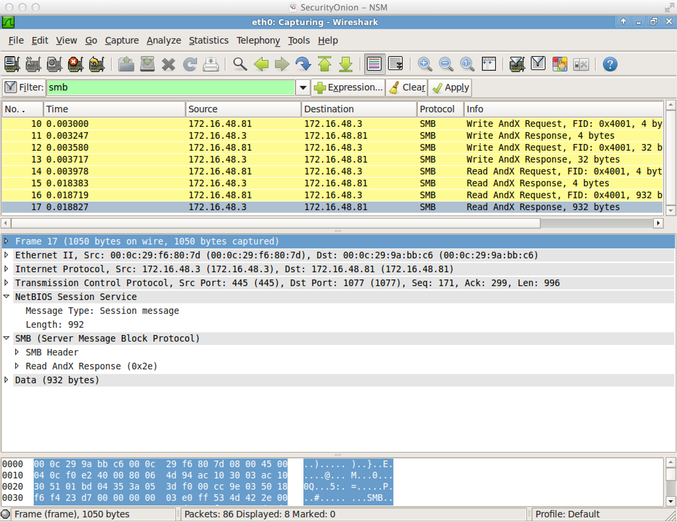Click the find packet magnifier icon

pyautogui.click(x=240, y=64)
